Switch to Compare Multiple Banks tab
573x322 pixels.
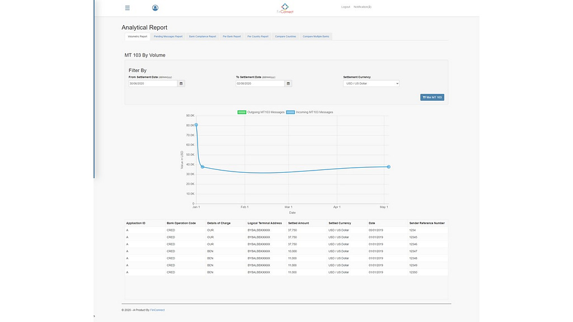tap(316, 36)
